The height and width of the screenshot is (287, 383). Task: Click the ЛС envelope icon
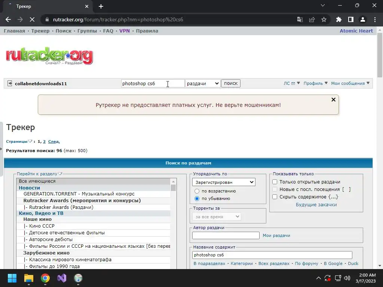(x=293, y=83)
